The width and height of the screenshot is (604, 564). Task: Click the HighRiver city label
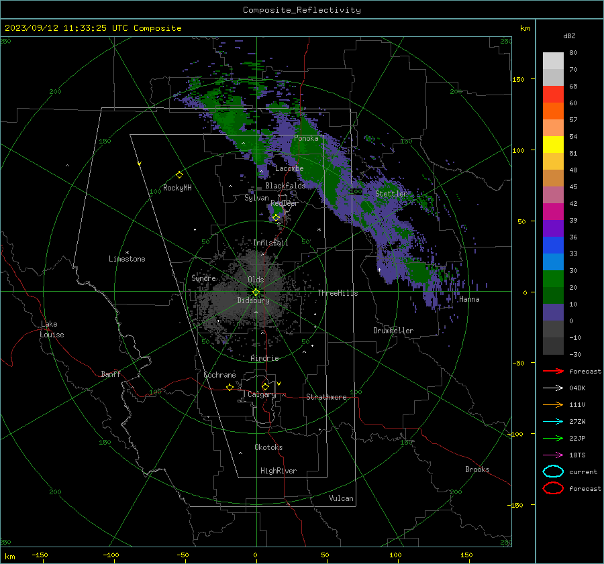coord(279,471)
